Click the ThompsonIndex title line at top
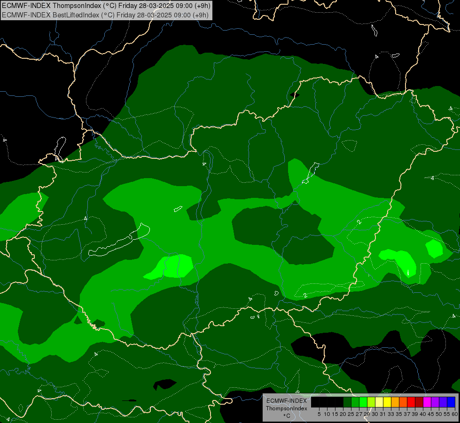 click(x=106, y=6)
